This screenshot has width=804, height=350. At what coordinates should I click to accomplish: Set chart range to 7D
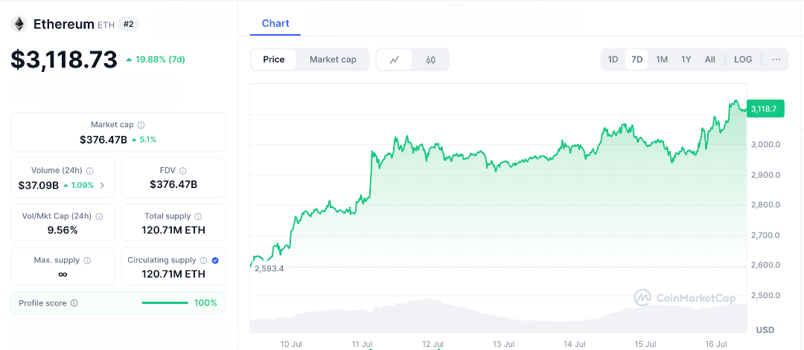pos(636,60)
